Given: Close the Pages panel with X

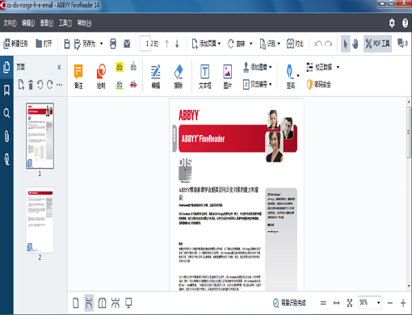Looking at the screenshot, I should coord(59,67).
